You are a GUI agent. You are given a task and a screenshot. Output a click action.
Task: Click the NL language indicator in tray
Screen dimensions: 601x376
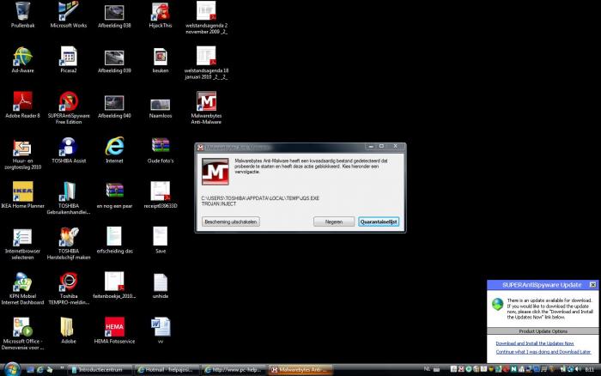[427, 369]
